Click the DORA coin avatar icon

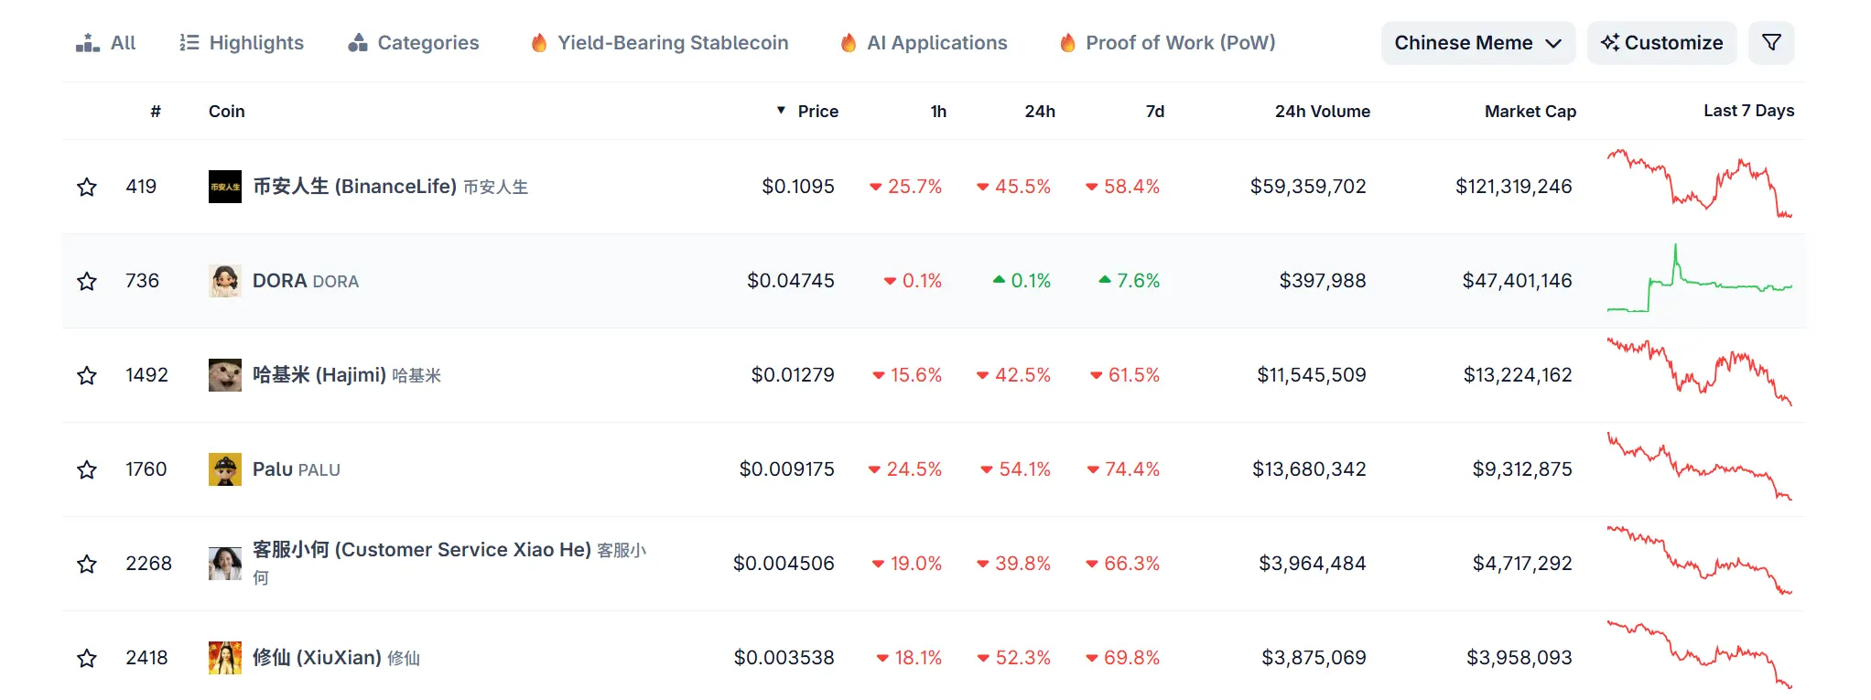(225, 281)
